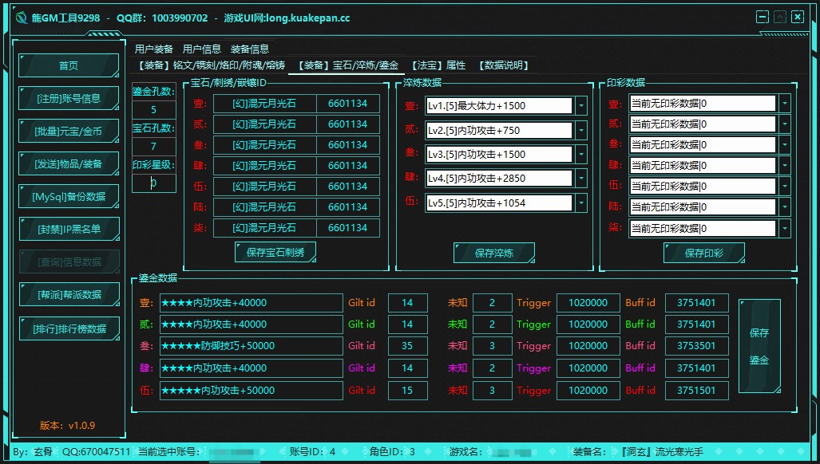This screenshot has width=820, height=464.
Task: Switch to the 【数据说明】 tab
Action: 504,65
